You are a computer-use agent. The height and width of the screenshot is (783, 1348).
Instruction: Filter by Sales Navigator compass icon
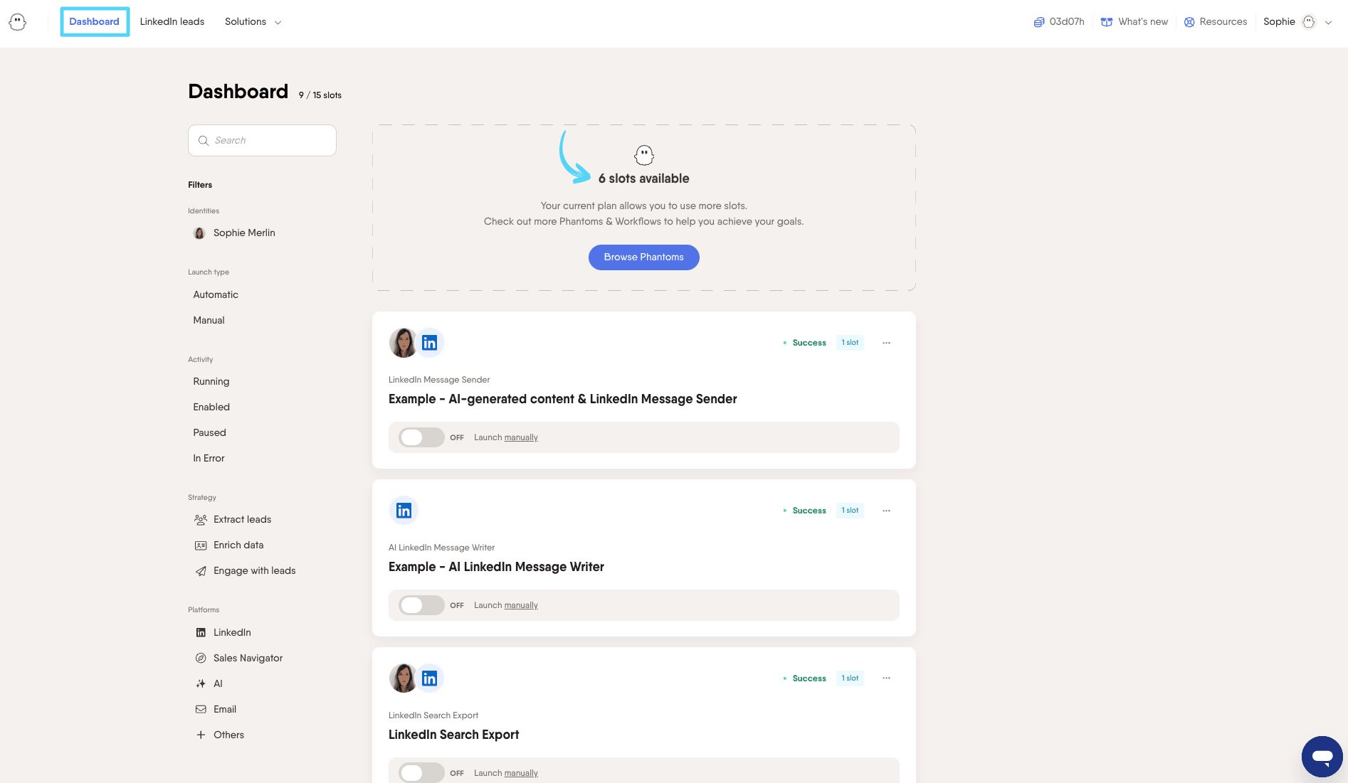[x=201, y=658]
